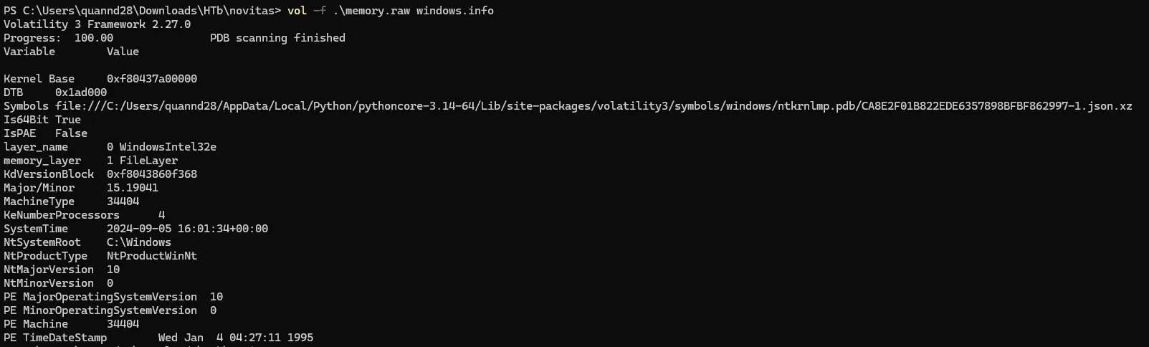This screenshot has height=347, width=1149.
Task: Click the NtProductWinNt product type value
Action: point(152,256)
